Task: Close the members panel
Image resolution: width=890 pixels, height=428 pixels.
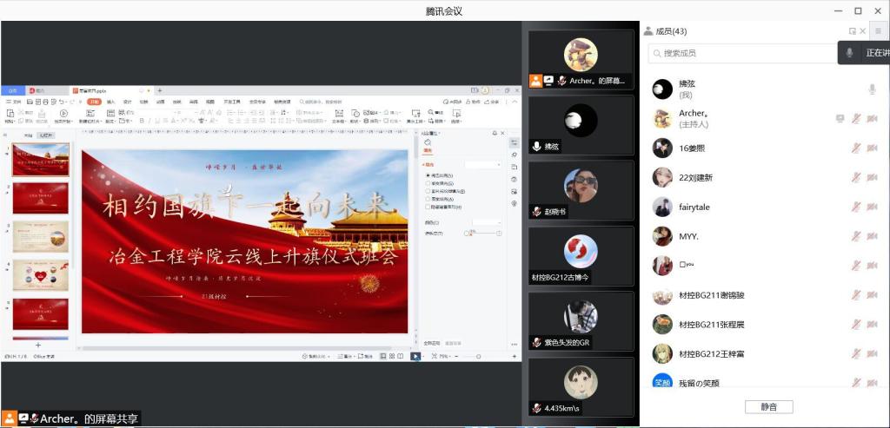Action: [863, 31]
